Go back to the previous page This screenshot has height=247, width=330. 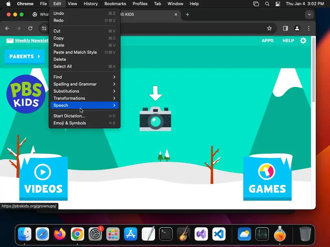coord(7,28)
